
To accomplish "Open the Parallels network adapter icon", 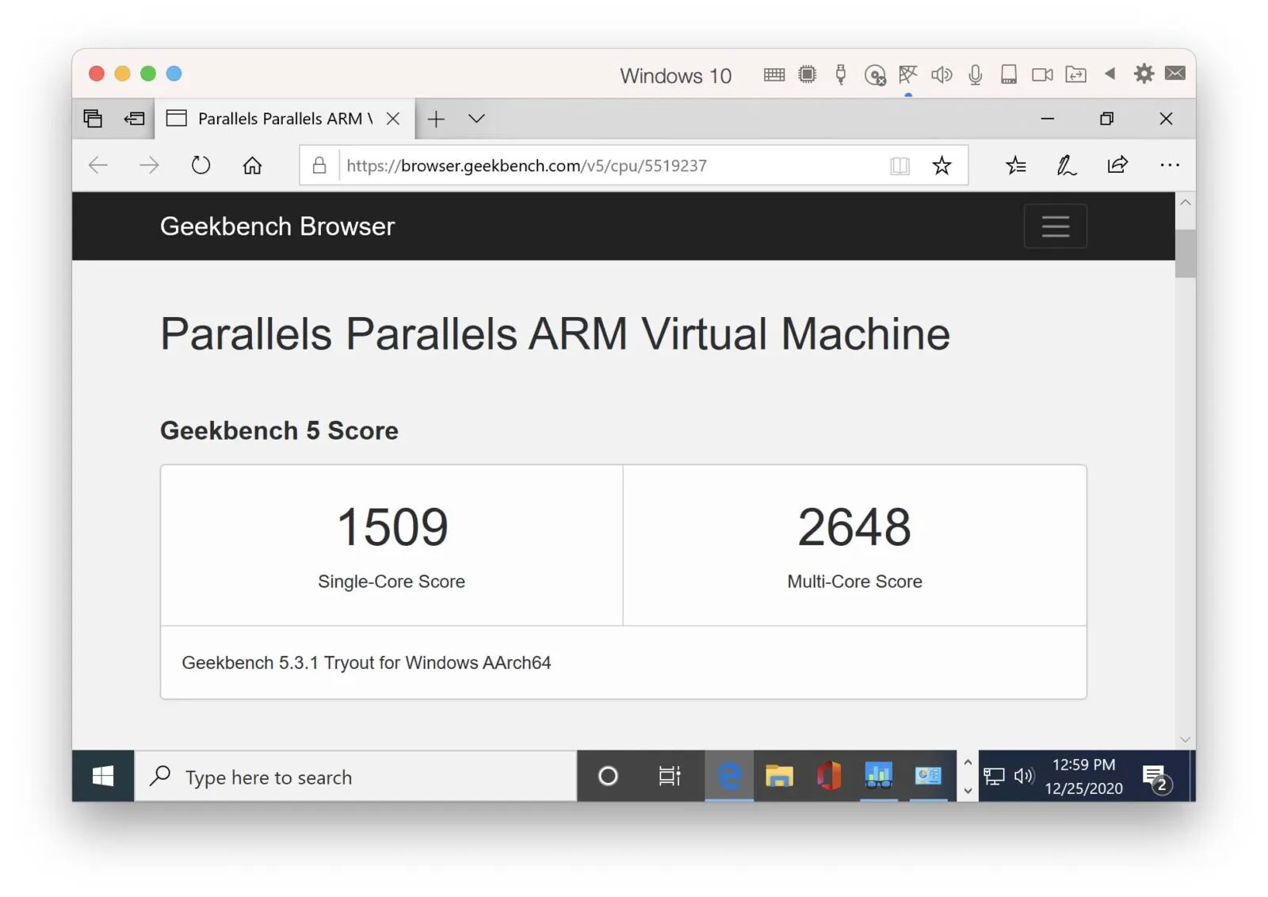I will pyautogui.click(x=908, y=75).
